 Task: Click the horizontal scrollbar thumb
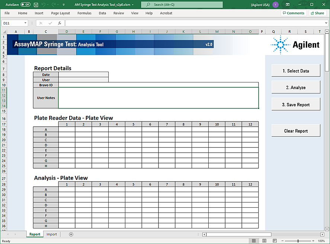pyautogui.click(x=239, y=234)
